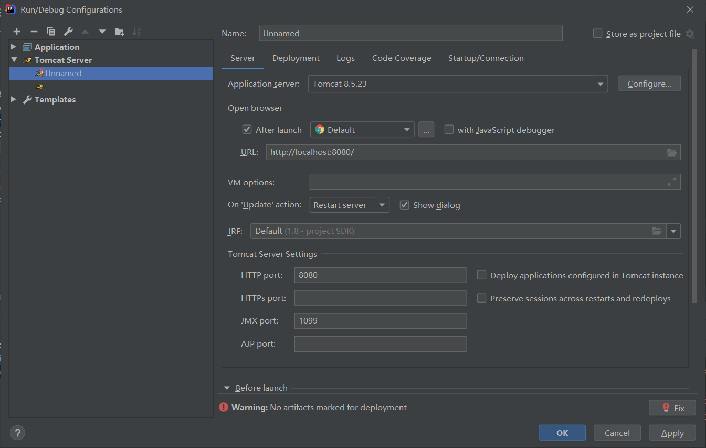This screenshot has height=448, width=706.
Task: Click the red warning icon
Action: coord(224,407)
